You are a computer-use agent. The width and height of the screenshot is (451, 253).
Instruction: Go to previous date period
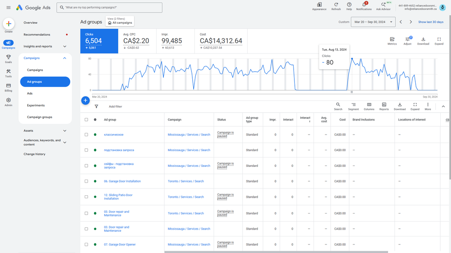pyautogui.click(x=401, y=22)
